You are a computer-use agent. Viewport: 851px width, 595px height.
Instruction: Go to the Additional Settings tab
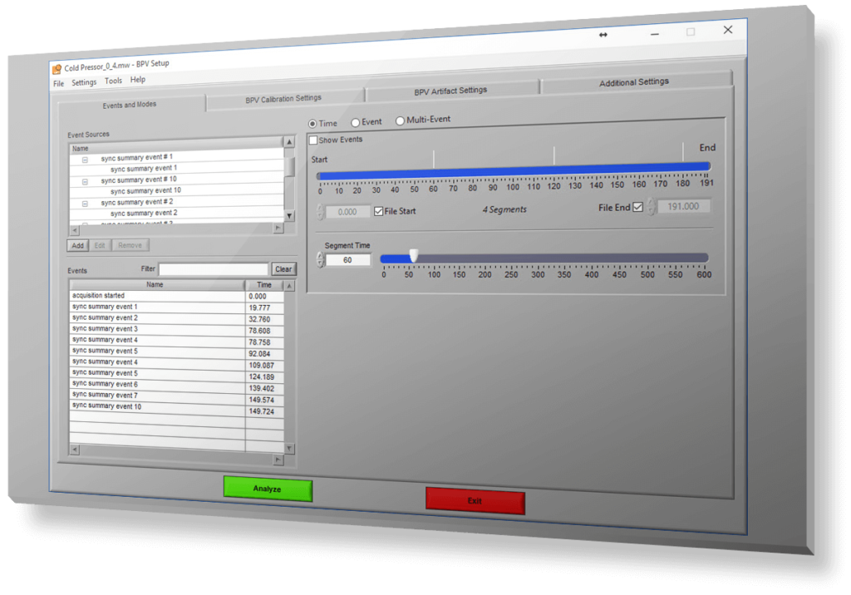click(x=634, y=82)
